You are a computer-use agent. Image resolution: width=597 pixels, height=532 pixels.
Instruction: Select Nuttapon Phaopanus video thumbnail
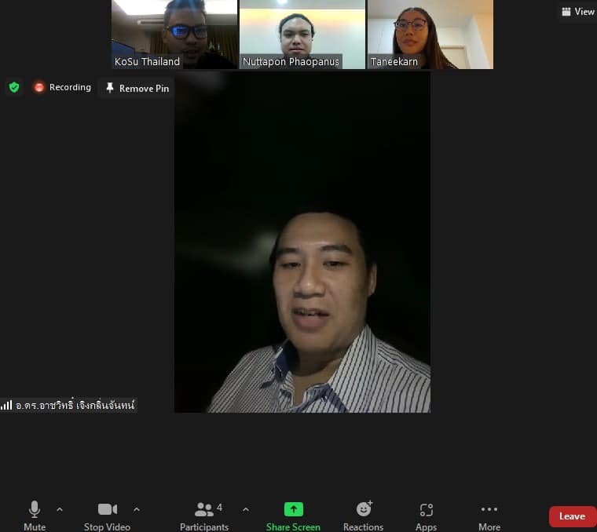coord(302,34)
